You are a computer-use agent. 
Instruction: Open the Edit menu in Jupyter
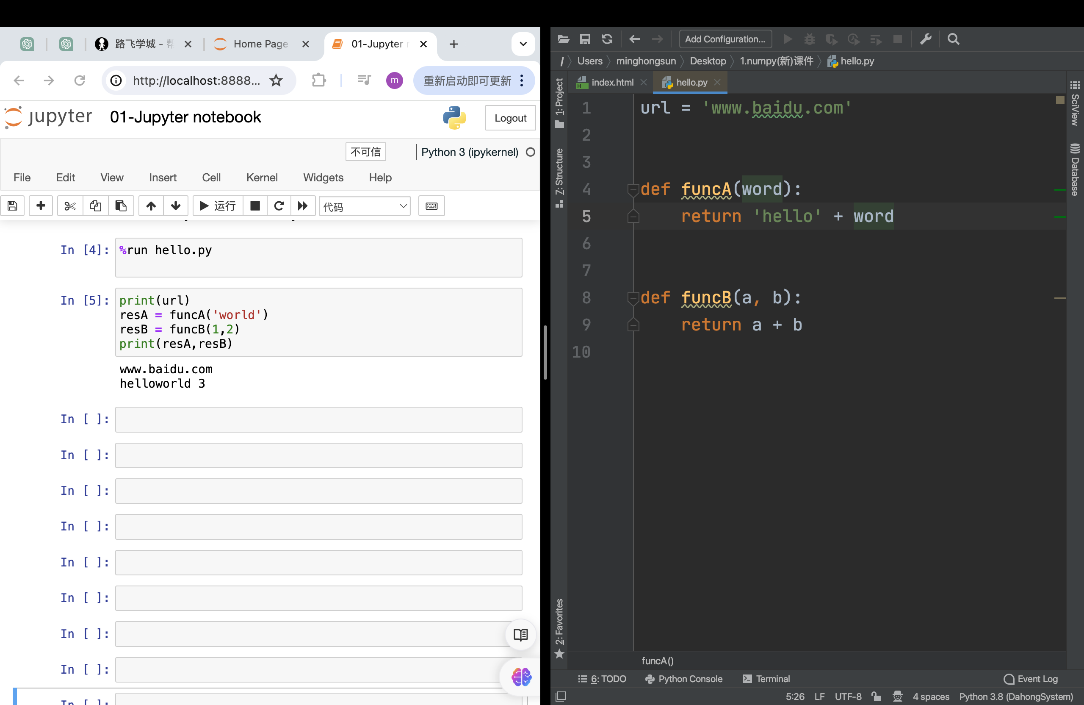coord(65,177)
